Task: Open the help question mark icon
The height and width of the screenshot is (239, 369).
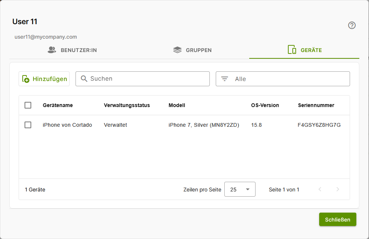Action: pyautogui.click(x=352, y=25)
